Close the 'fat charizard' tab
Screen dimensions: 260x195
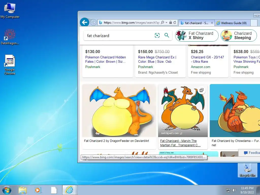click(x=212, y=23)
